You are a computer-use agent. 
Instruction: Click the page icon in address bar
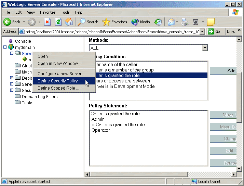[x=22, y=31]
